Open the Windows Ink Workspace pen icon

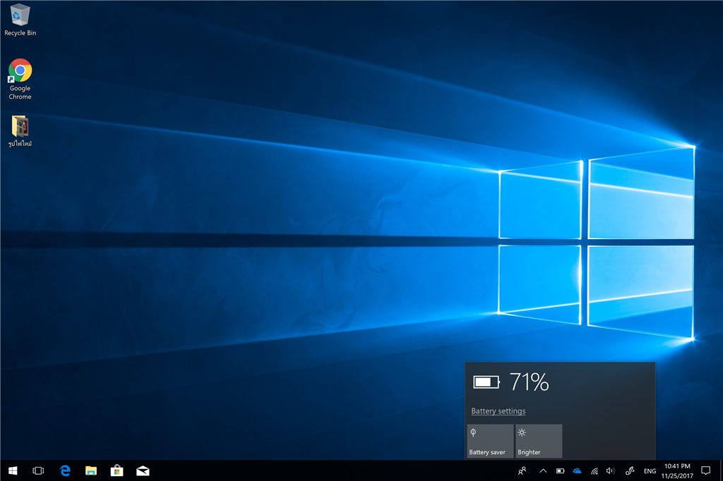coord(630,470)
